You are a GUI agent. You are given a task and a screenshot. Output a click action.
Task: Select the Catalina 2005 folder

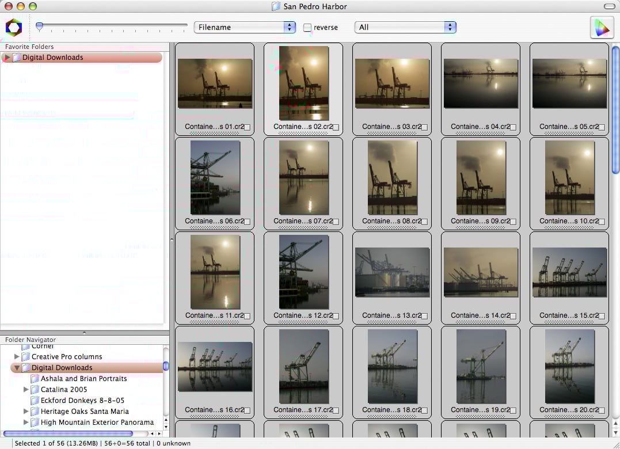point(64,390)
